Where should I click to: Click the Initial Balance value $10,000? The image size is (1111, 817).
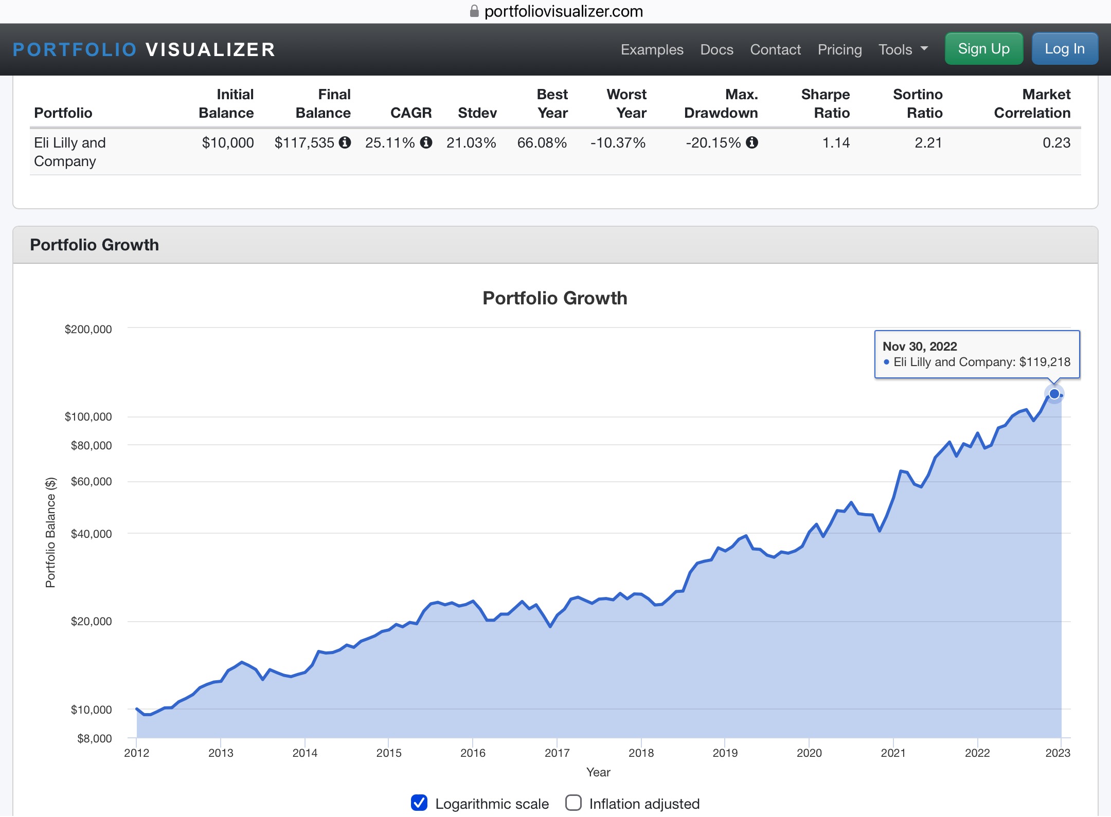(x=228, y=142)
